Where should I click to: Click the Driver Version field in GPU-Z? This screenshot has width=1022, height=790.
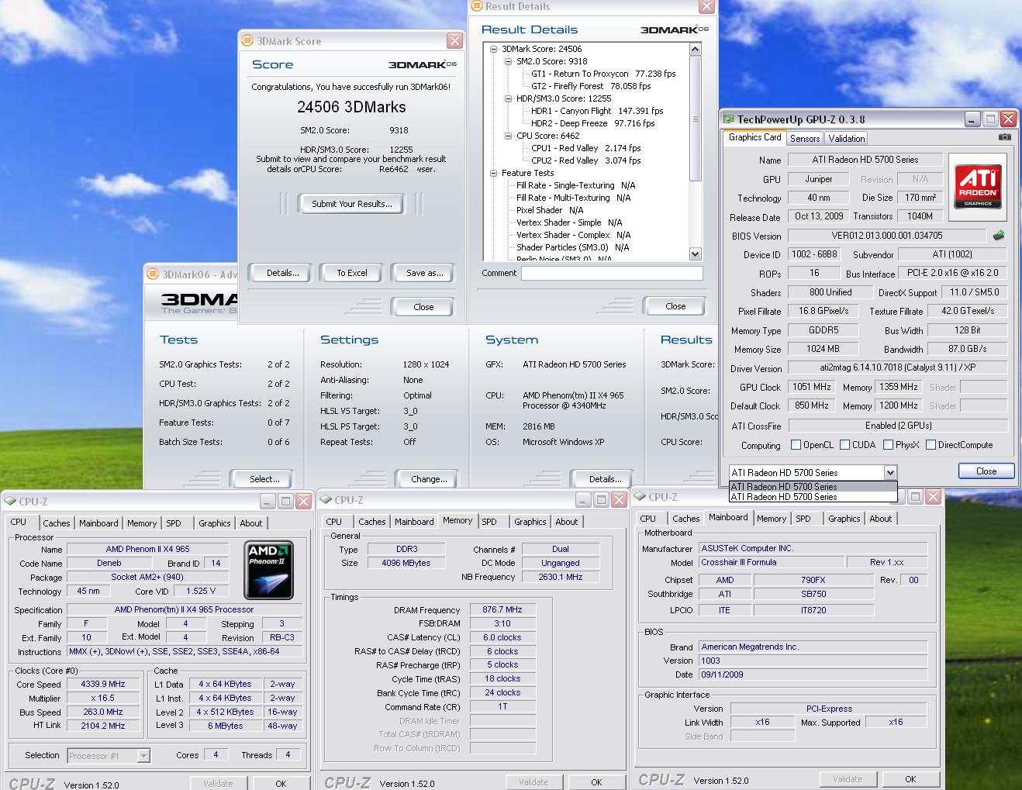pos(897,368)
